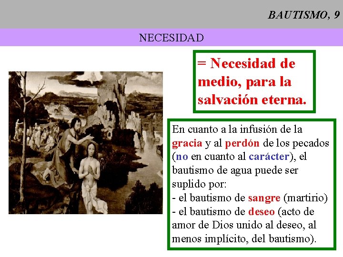Click the line 'menos implícito, del bautismo).'
The width and height of the screenshot is (343, 257).
(244, 239)
